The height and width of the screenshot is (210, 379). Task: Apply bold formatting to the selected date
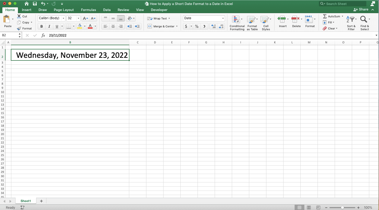[41, 26]
